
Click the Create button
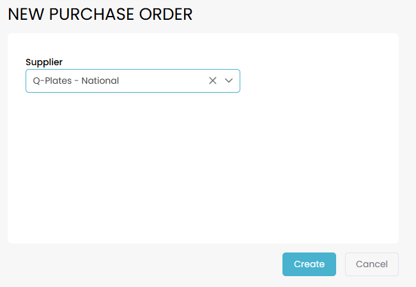pos(309,264)
